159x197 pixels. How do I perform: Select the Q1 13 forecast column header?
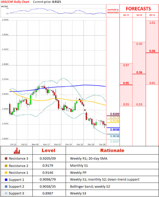pos(126,15)
